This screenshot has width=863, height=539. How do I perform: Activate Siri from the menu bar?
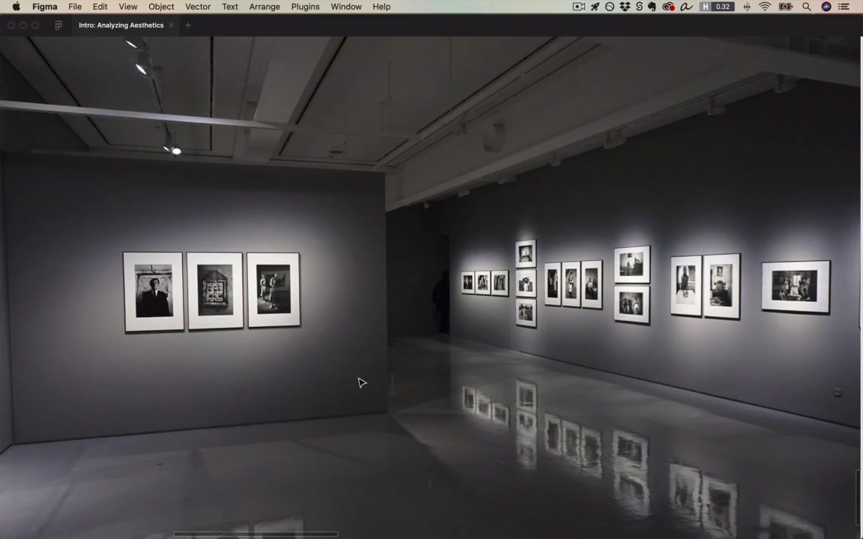[x=826, y=7]
